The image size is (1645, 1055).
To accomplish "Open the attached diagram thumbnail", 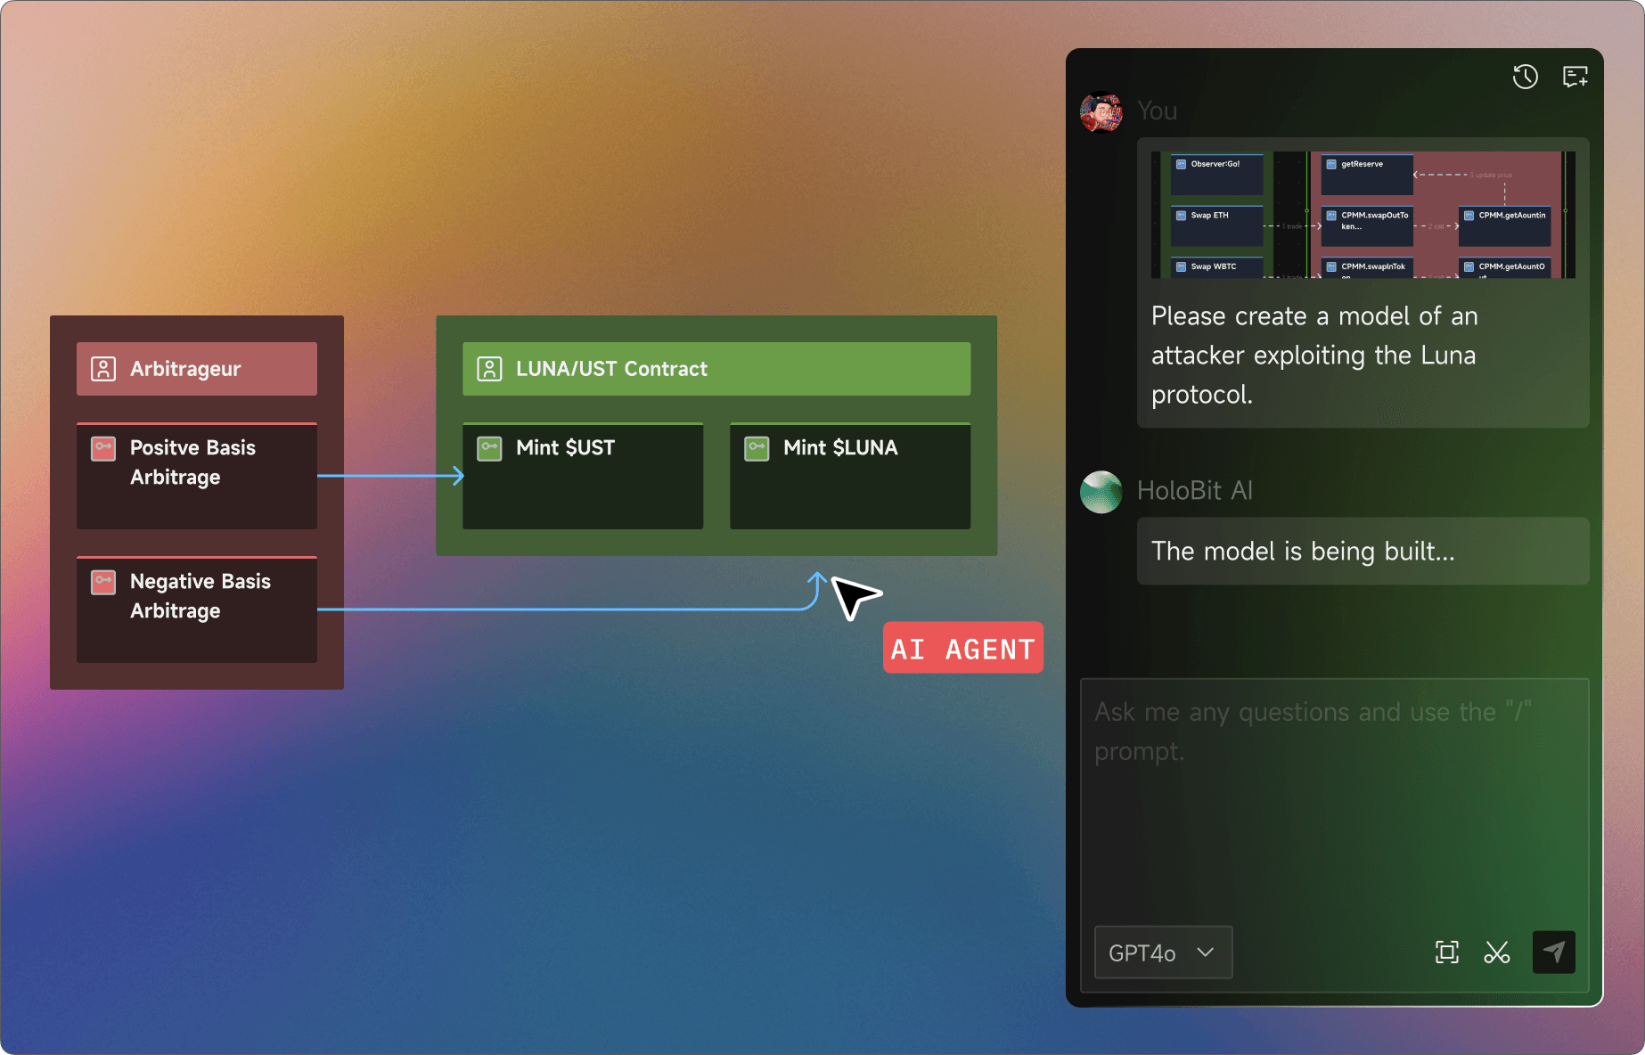I will pos(1363,215).
